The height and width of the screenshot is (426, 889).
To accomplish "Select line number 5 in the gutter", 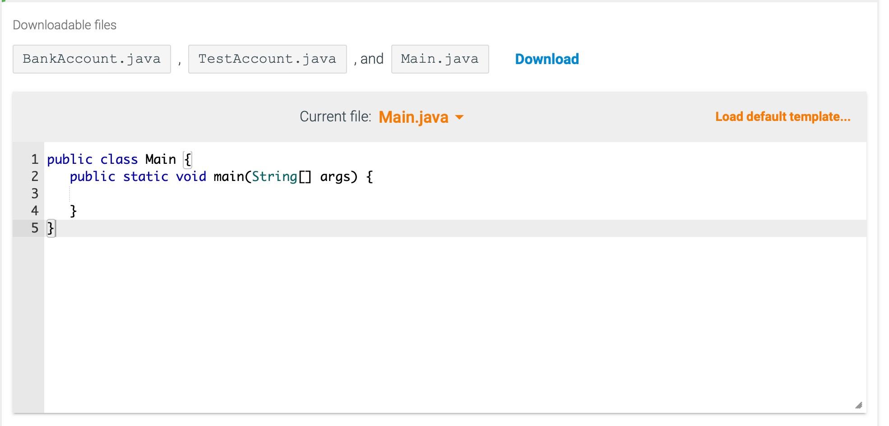I will point(34,228).
